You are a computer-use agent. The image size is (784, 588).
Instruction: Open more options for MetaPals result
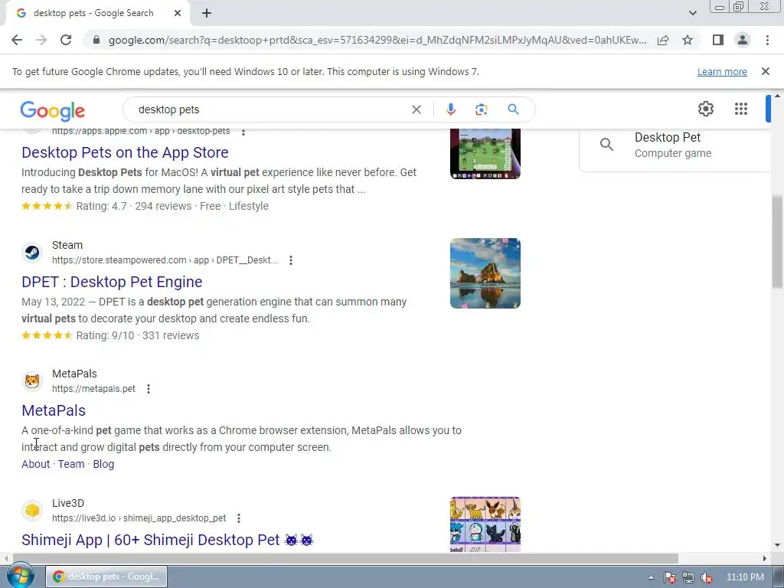149,389
